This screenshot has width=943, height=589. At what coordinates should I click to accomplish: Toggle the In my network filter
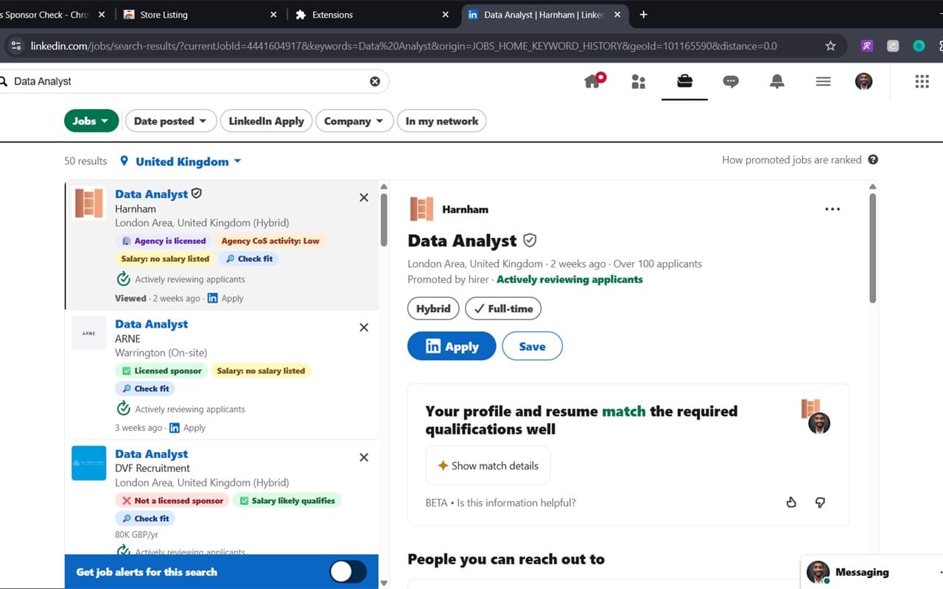(441, 121)
